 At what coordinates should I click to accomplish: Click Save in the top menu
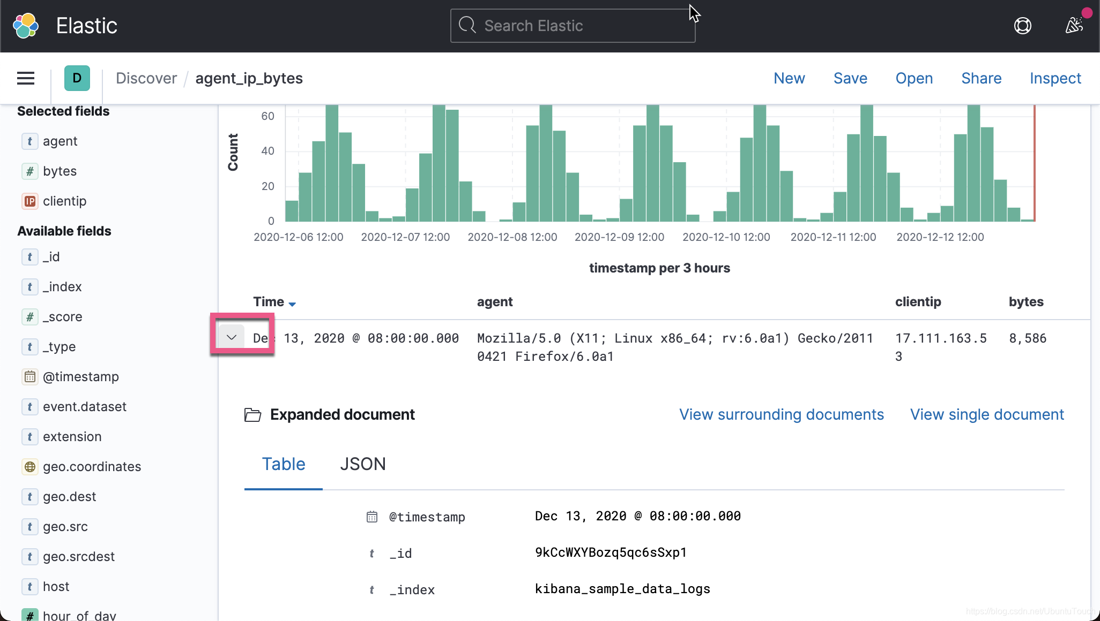(850, 78)
